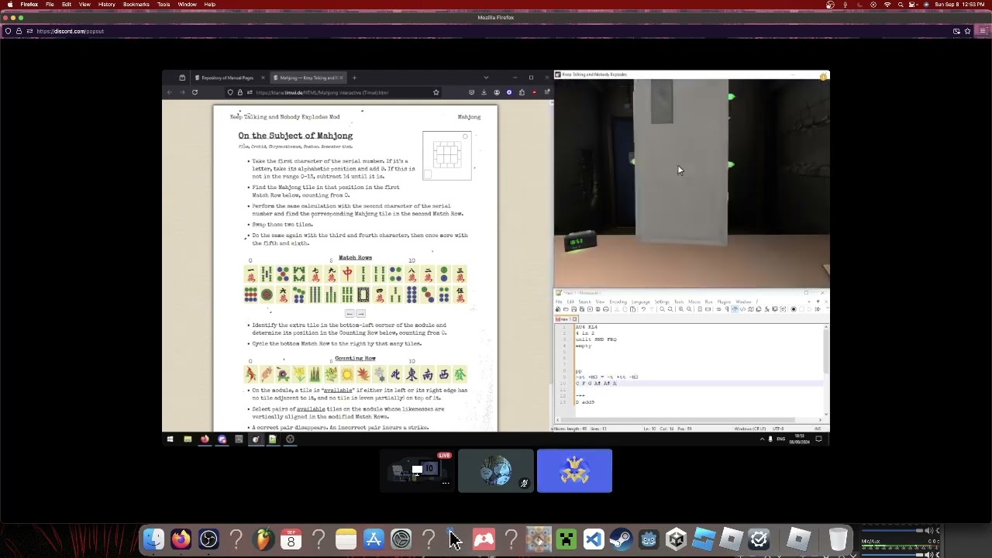Select the blue avatar participant tile

(x=574, y=470)
